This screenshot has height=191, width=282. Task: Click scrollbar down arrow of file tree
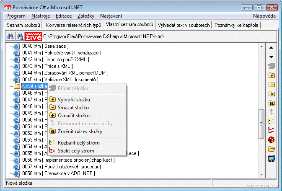coord(261,174)
